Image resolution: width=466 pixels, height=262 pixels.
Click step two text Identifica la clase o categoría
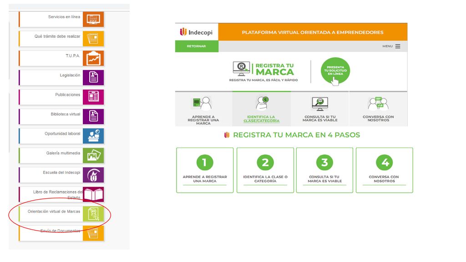(265, 179)
